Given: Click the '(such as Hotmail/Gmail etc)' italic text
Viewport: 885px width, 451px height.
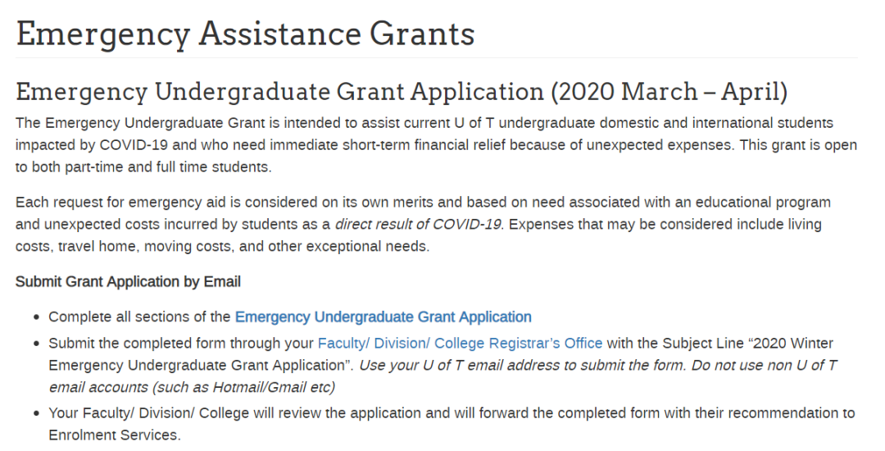Looking at the screenshot, I should 242,388.
